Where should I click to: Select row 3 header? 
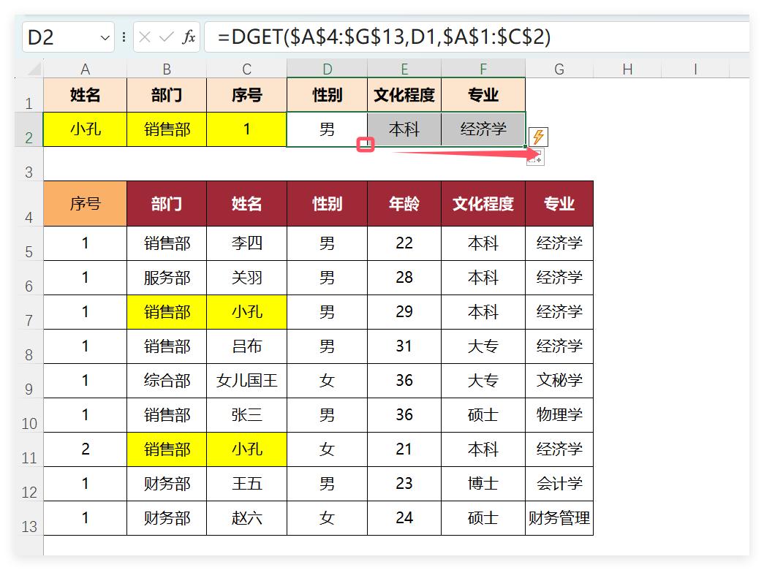tap(29, 164)
